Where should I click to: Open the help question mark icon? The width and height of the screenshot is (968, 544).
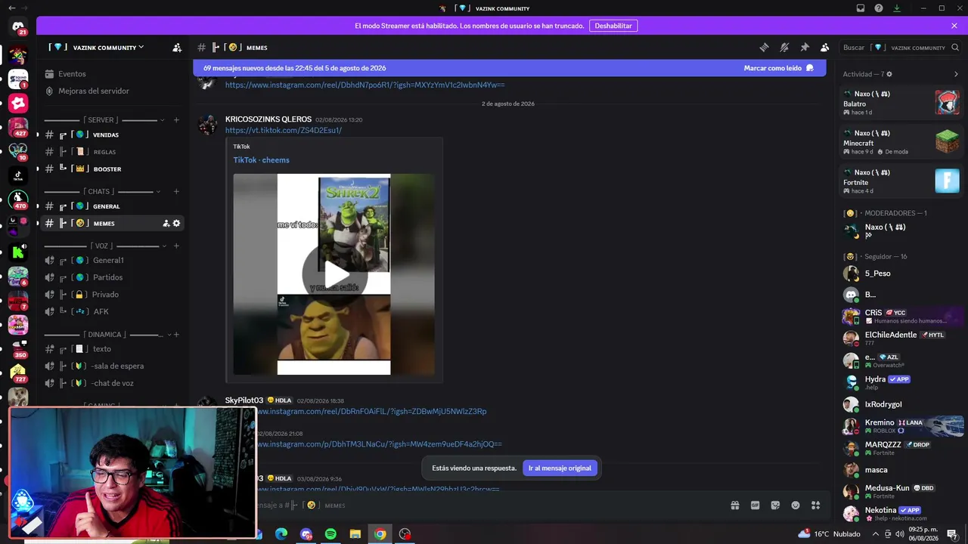(x=879, y=8)
